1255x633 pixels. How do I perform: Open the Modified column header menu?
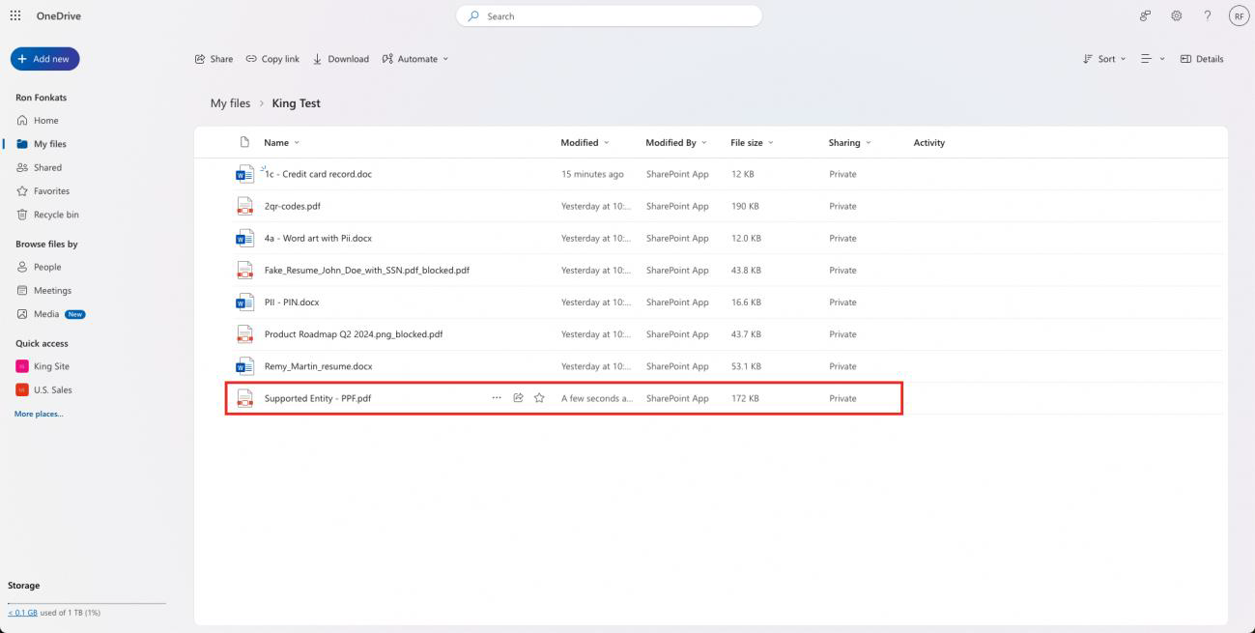[585, 142]
